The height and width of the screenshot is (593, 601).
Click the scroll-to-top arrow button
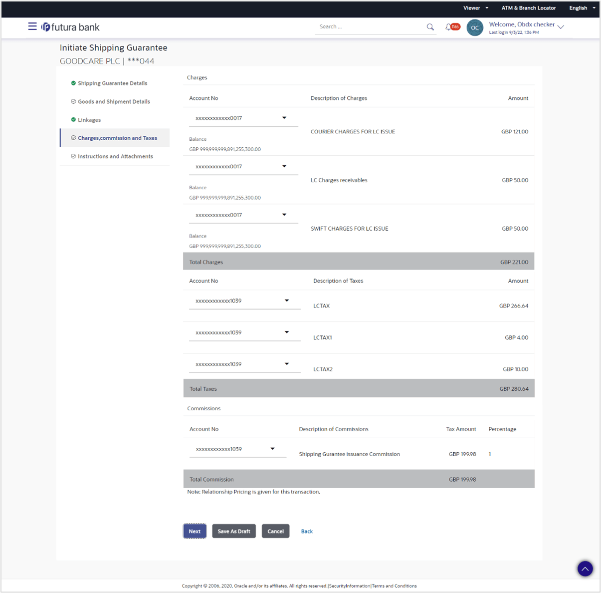point(585,569)
